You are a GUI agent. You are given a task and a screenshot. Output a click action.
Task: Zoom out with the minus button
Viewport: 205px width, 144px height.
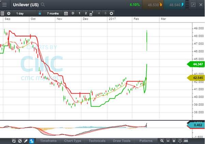coord(168,141)
